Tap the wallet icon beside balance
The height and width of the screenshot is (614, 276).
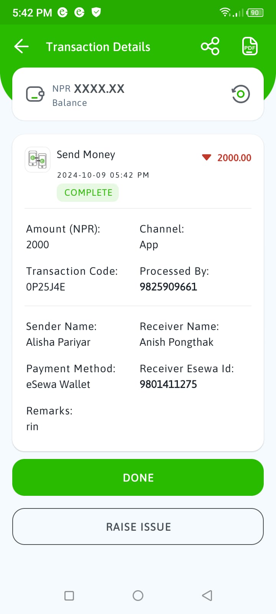click(x=35, y=94)
